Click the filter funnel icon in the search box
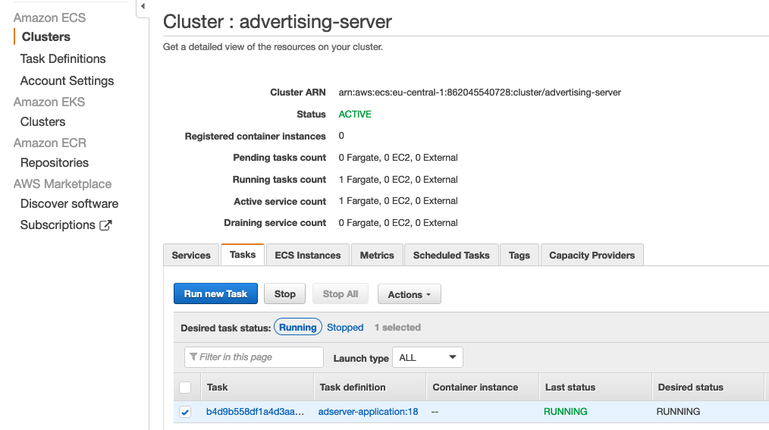769x430 pixels. 193,357
